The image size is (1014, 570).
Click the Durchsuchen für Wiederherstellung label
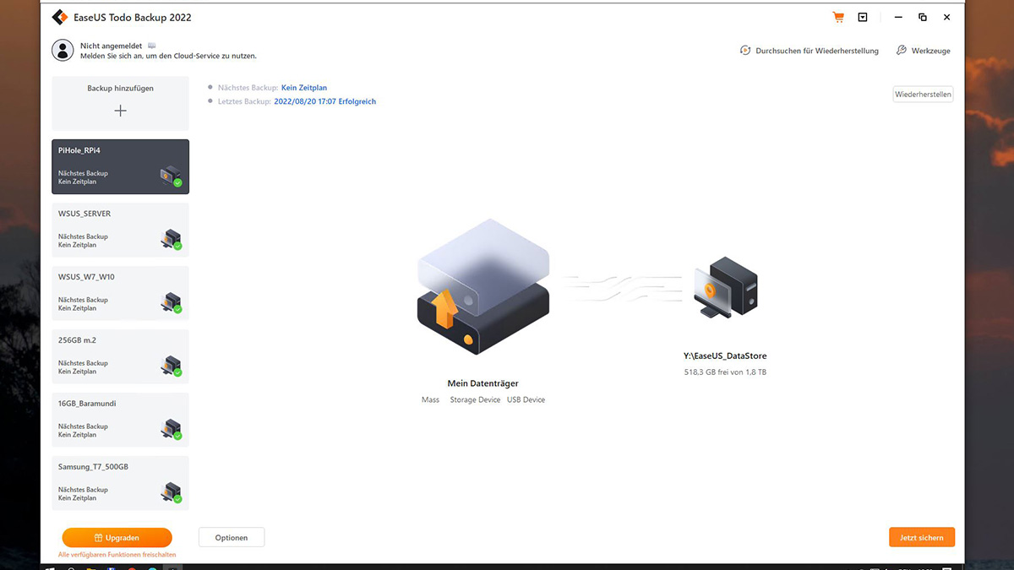coord(817,51)
